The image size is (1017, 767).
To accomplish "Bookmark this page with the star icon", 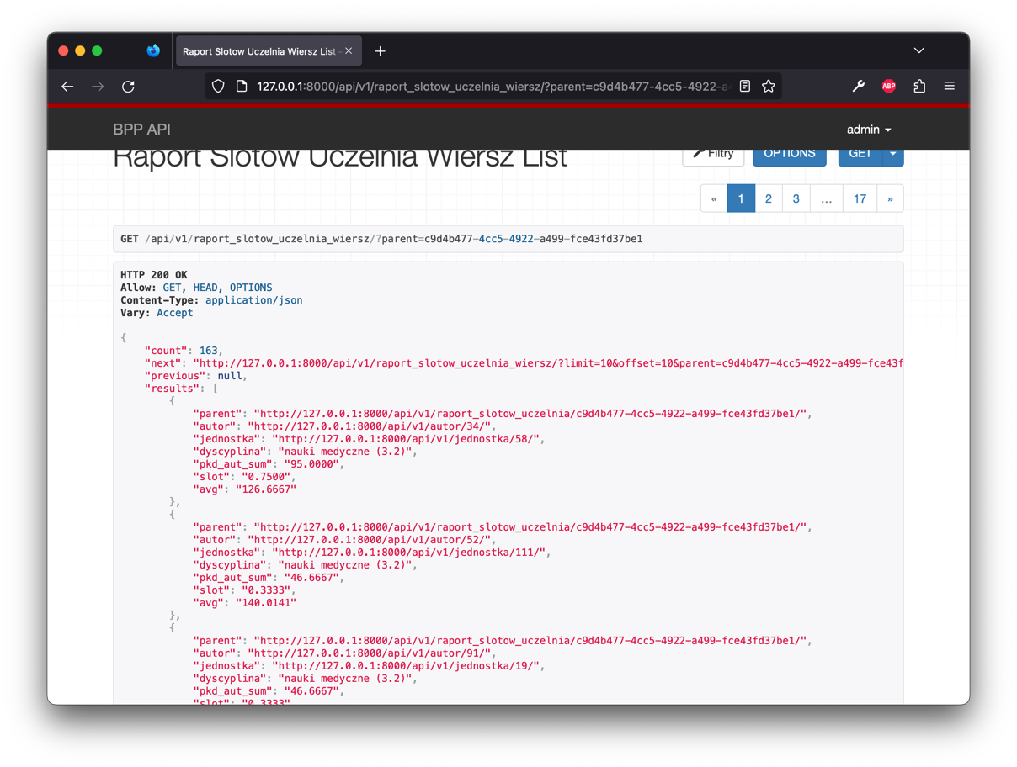I will [768, 86].
